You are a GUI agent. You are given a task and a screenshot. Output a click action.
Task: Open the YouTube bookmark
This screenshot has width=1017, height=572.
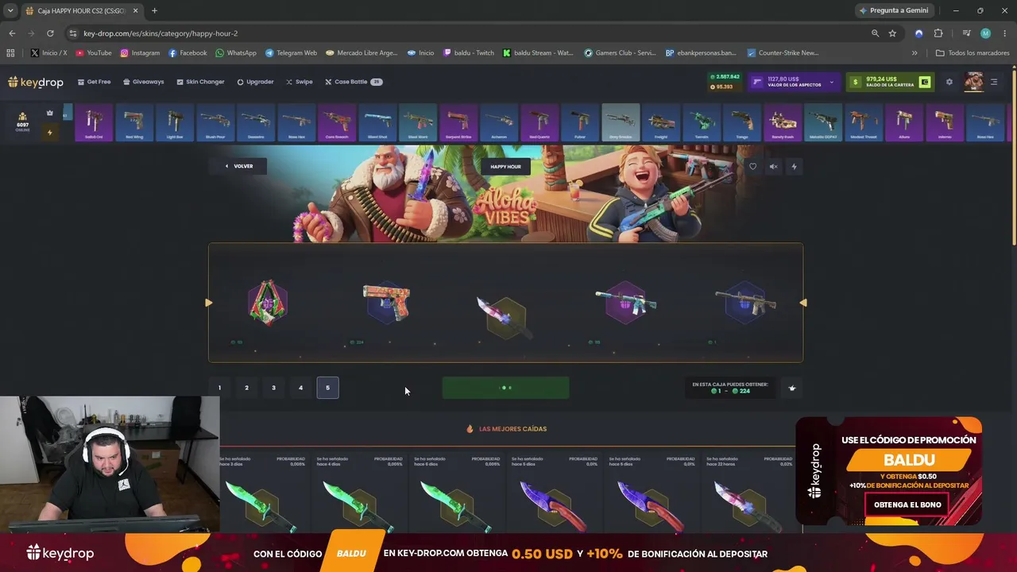[93, 53]
